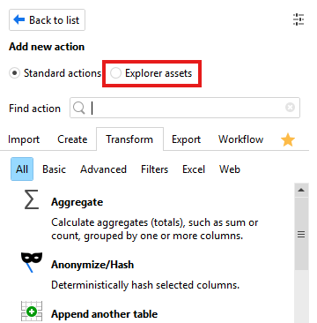Screen dimensions: 317x323
Task: Click the magnifier icon in Find action
Action: [79, 108]
